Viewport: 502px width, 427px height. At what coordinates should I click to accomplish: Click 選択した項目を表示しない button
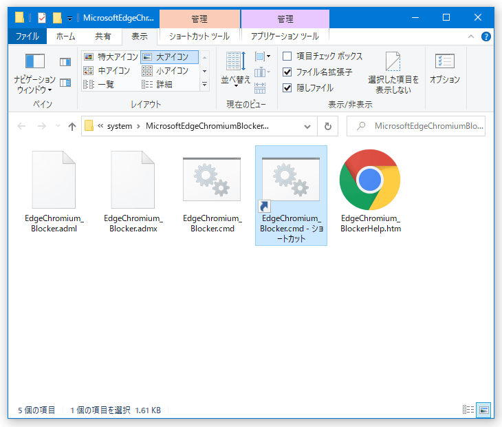coord(393,73)
